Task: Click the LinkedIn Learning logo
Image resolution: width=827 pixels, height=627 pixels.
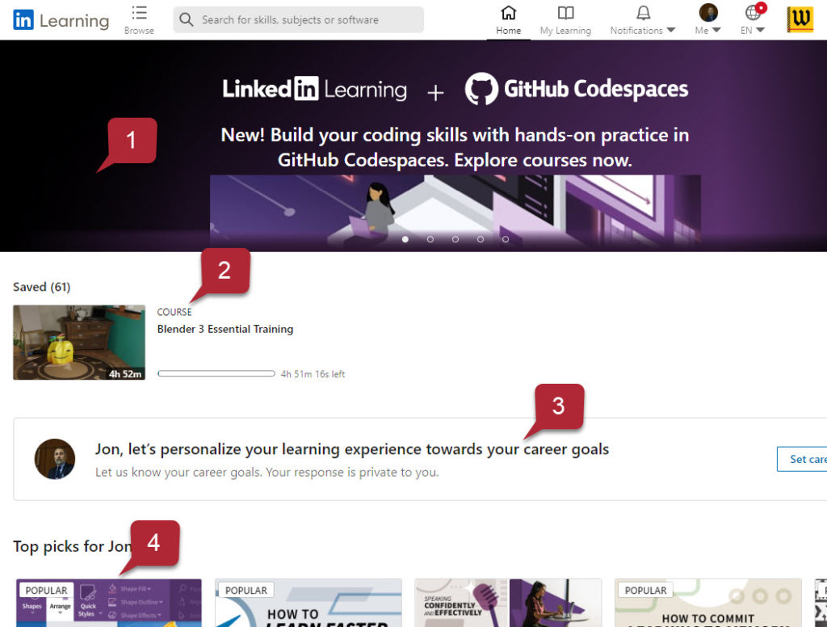Action: click(x=61, y=20)
